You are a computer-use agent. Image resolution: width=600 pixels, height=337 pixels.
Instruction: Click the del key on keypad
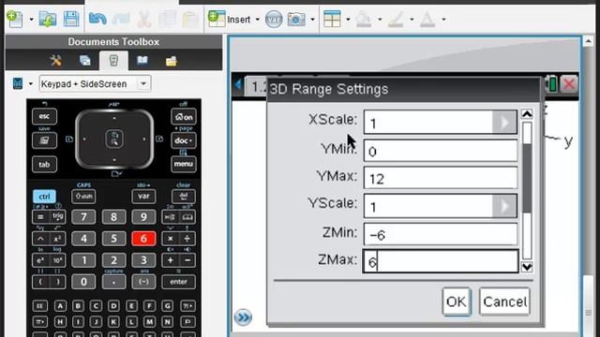184,197
